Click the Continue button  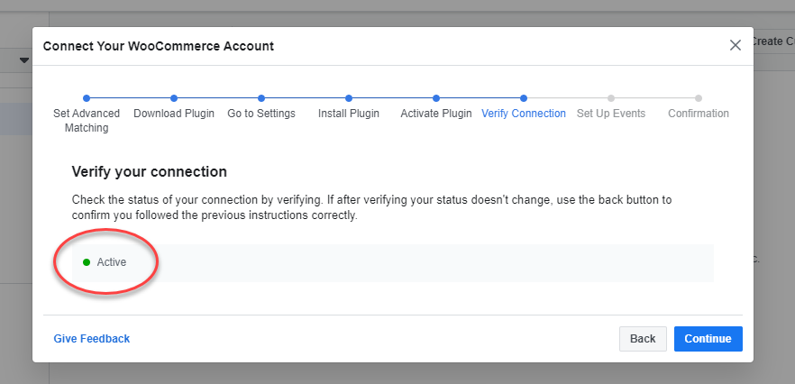(x=708, y=339)
